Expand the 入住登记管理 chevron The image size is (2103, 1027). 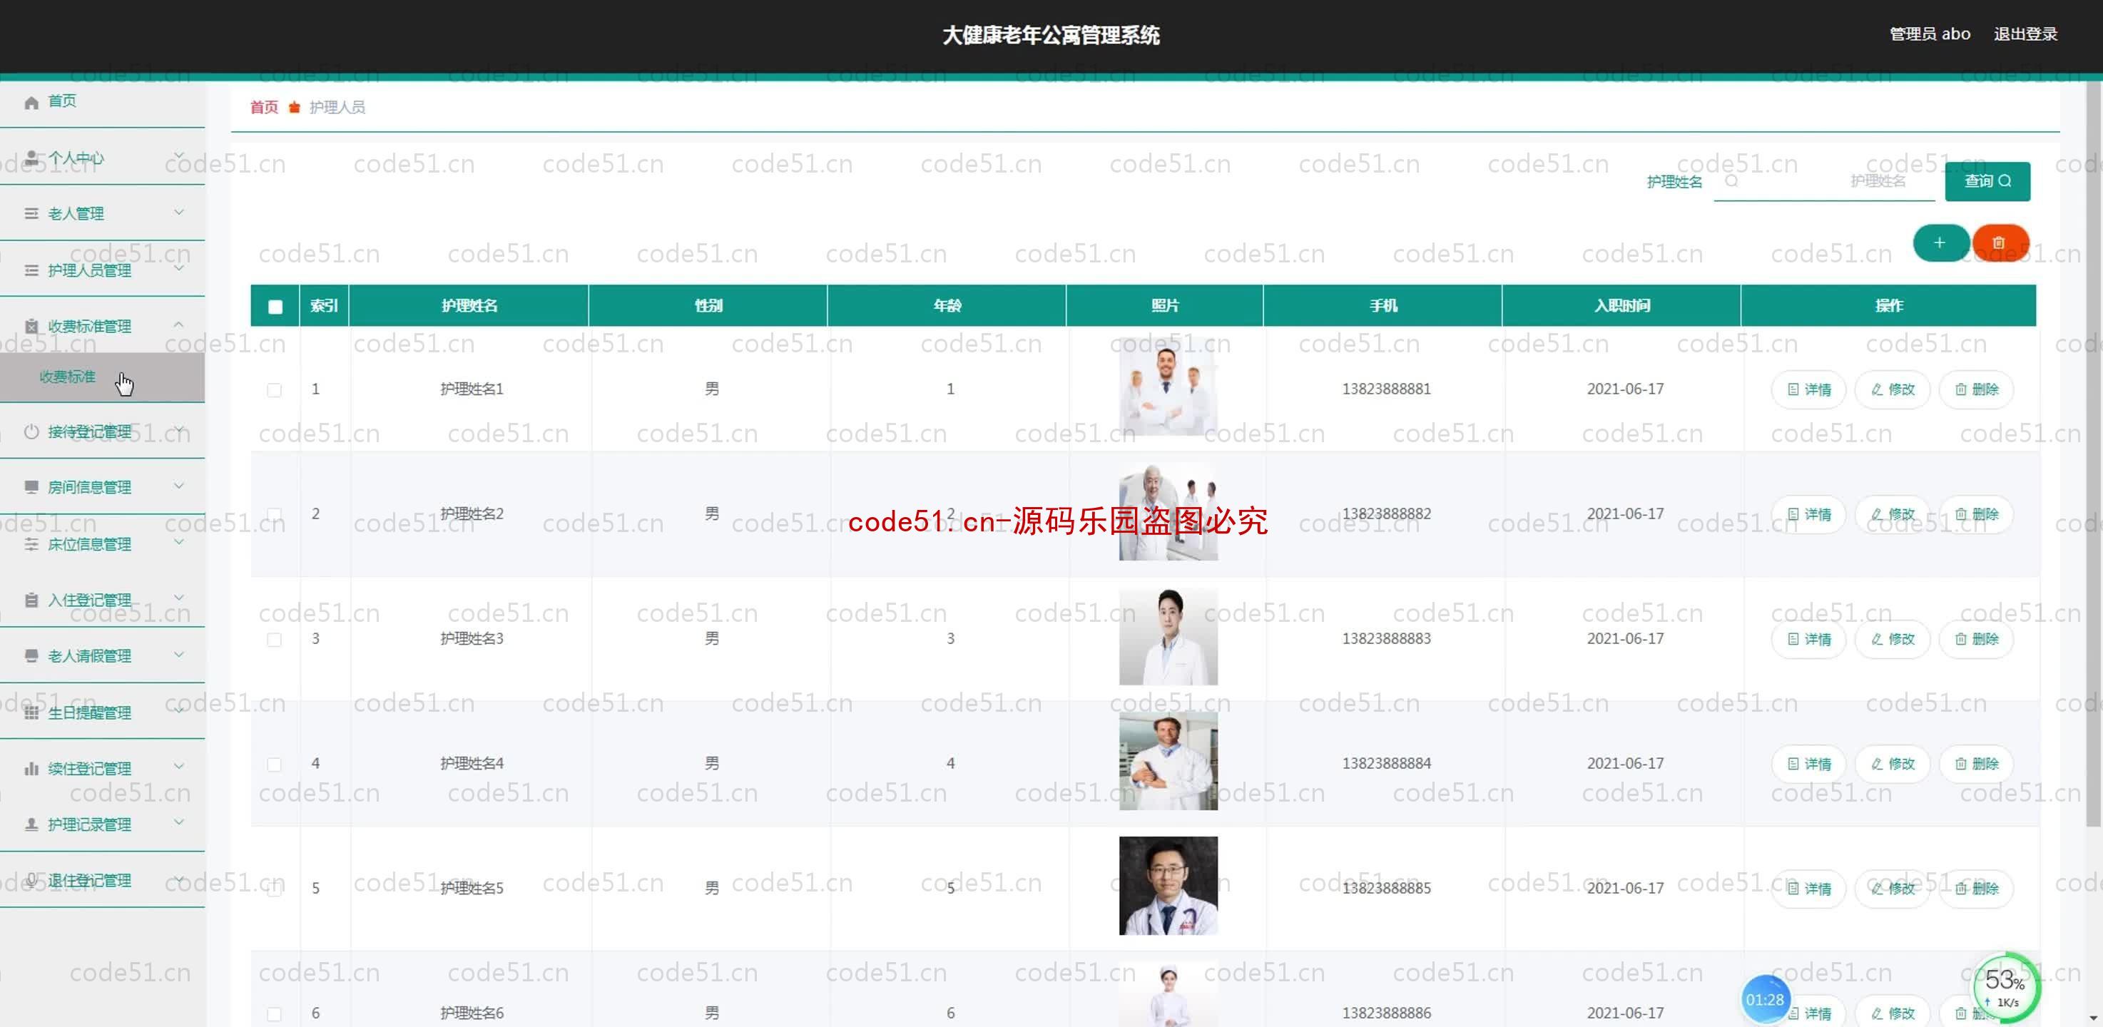[x=179, y=598]
